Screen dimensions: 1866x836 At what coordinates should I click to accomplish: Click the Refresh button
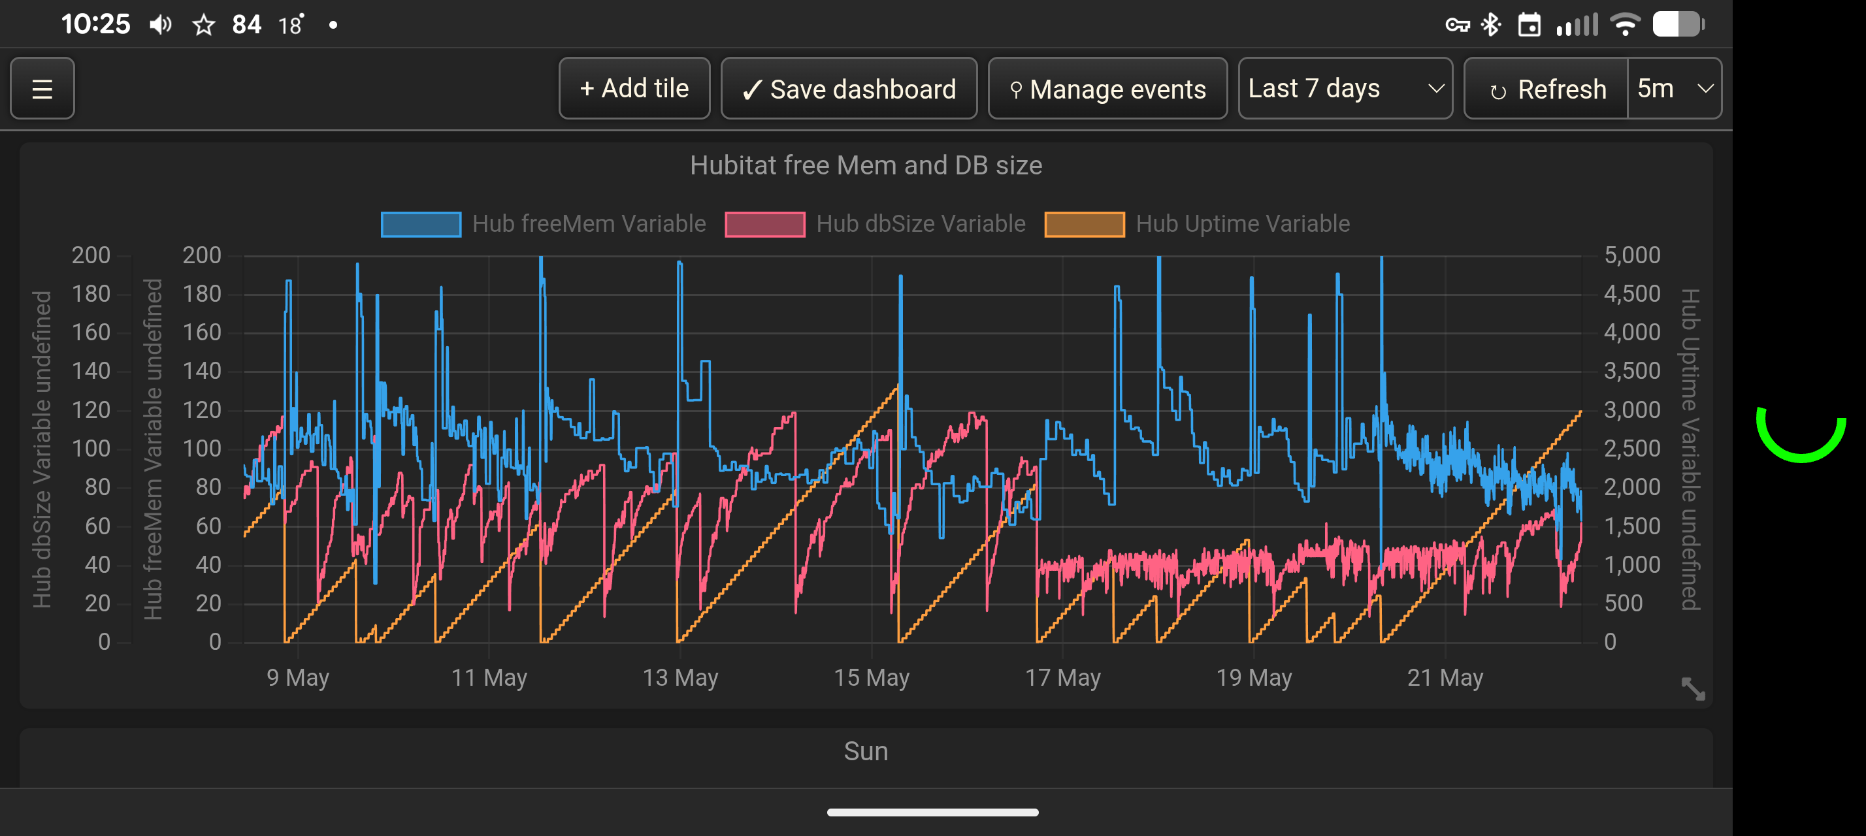(x=1546, y=88)
